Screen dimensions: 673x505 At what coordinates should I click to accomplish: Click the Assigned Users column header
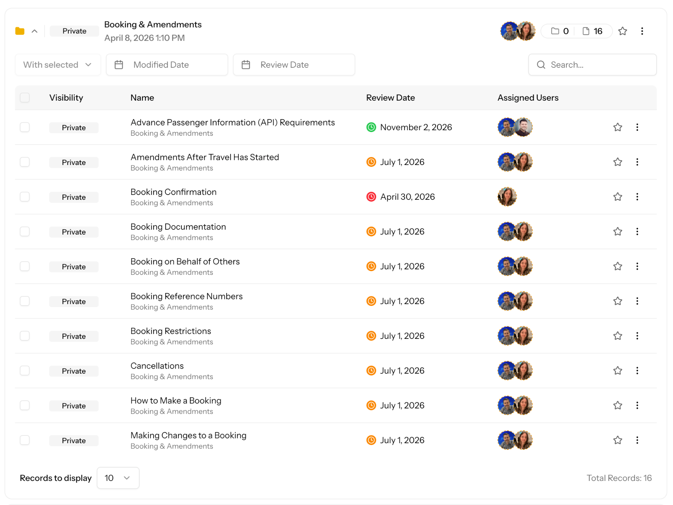click(x=528, y=98)
